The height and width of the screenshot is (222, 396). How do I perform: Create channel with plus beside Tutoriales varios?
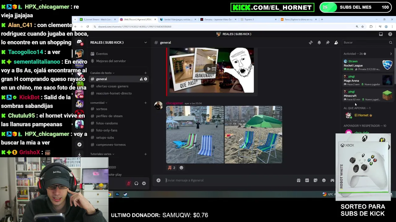pos(145,154)
